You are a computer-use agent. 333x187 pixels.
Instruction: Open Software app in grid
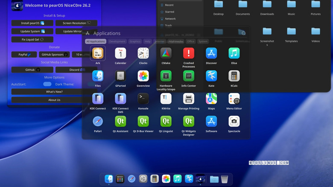click(211, 122)
